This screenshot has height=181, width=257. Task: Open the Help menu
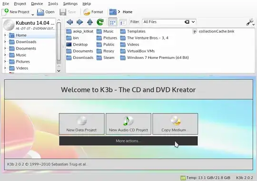pyautogui.click(x=87, y=4)
